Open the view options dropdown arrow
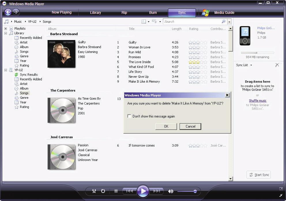 160,22
